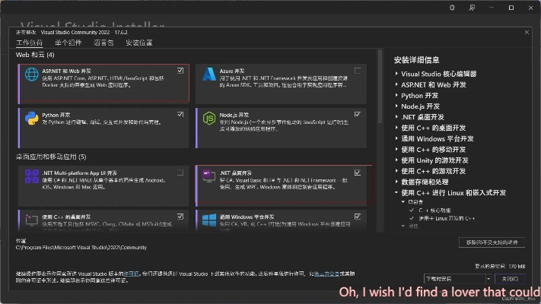This screenshot has width=541, height=304.
Task: Open the 许可证 license link
Action: tap(131, 274)
